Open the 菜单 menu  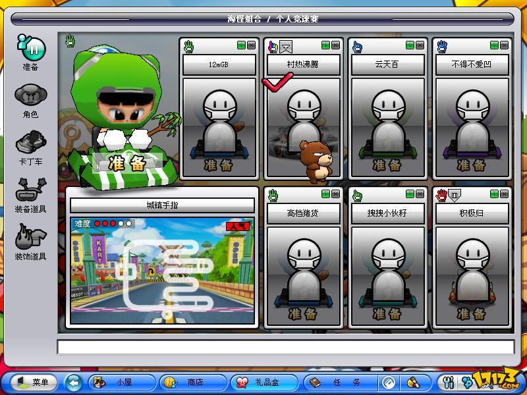click(x=34, y=382)
